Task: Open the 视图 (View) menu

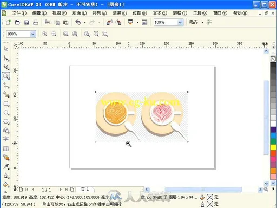Action: [x=60, y=13]
